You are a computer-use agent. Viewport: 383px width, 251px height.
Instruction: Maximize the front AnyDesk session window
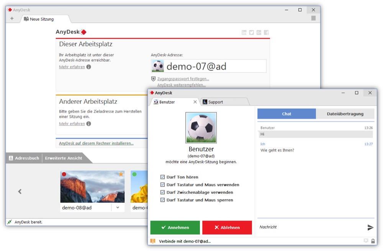(x=356, y=93)
